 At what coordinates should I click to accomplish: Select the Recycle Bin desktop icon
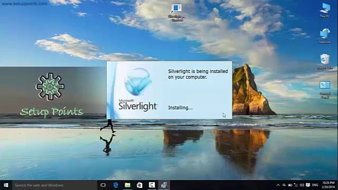325,62
